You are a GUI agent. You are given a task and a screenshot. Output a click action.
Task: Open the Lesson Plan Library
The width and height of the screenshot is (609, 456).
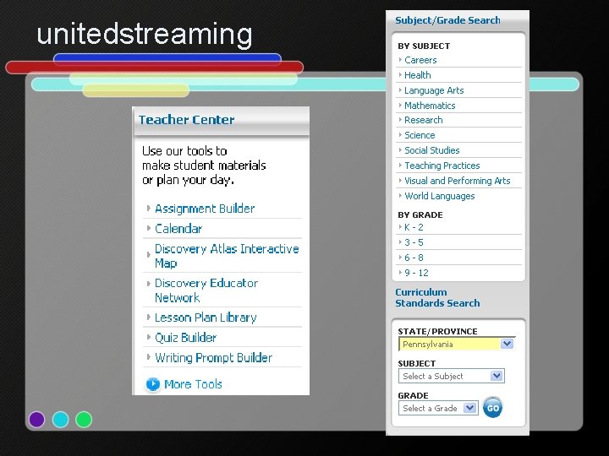point(206,318)
